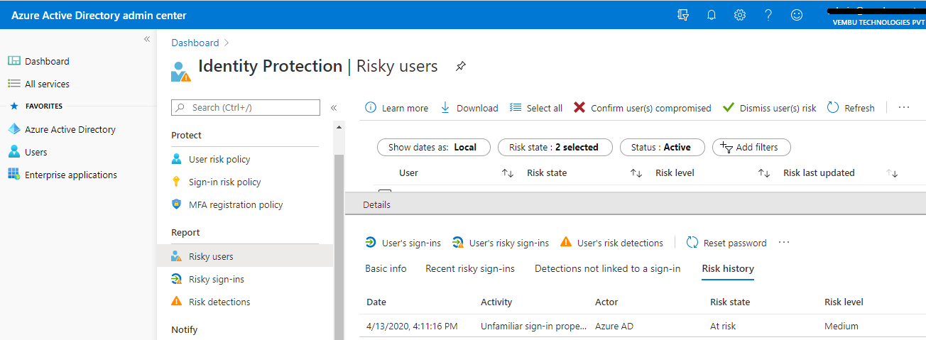Click the Details panel header
926x340 pixels.
[x=636, y=204]
